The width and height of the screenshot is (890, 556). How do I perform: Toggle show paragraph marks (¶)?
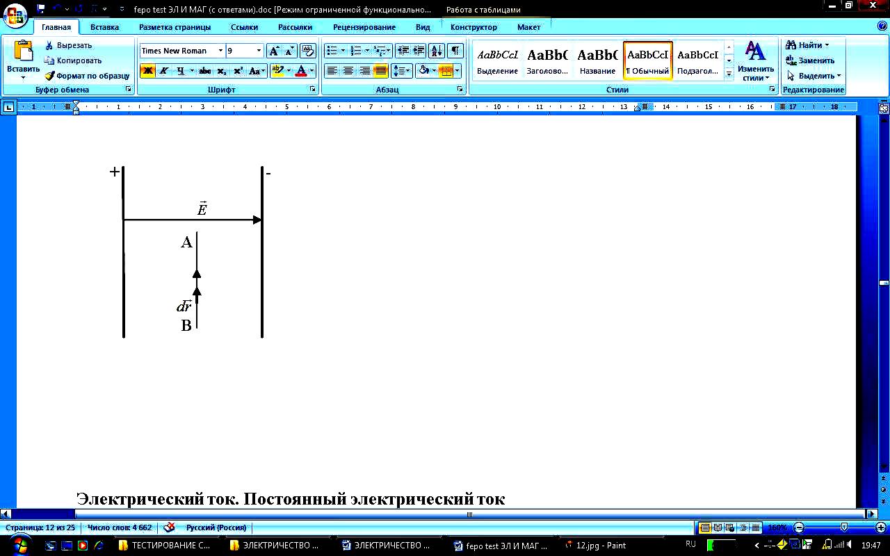(x=455, y=51)
